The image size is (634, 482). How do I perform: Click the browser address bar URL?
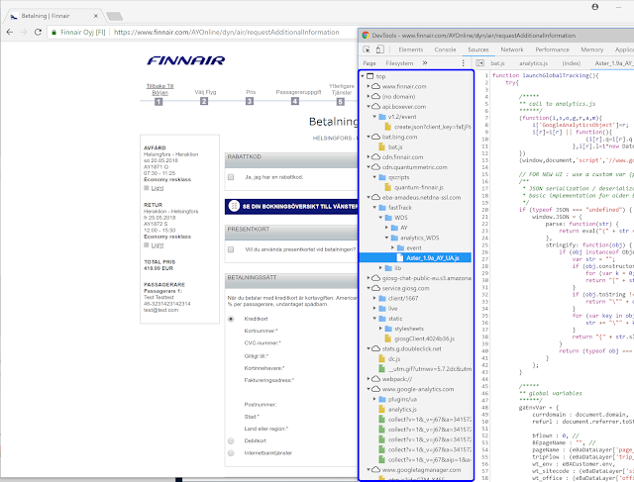coord(227,32)
